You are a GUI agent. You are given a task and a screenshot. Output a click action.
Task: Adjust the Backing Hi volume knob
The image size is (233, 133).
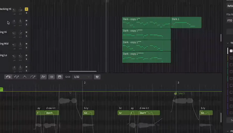(x=14, y=10)
